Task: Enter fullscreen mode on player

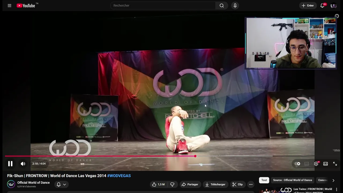Action: (x=335, y=164)
